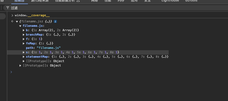Click the blue info icon beside the object preview
The image size is (228, 101).
(55, 22)
